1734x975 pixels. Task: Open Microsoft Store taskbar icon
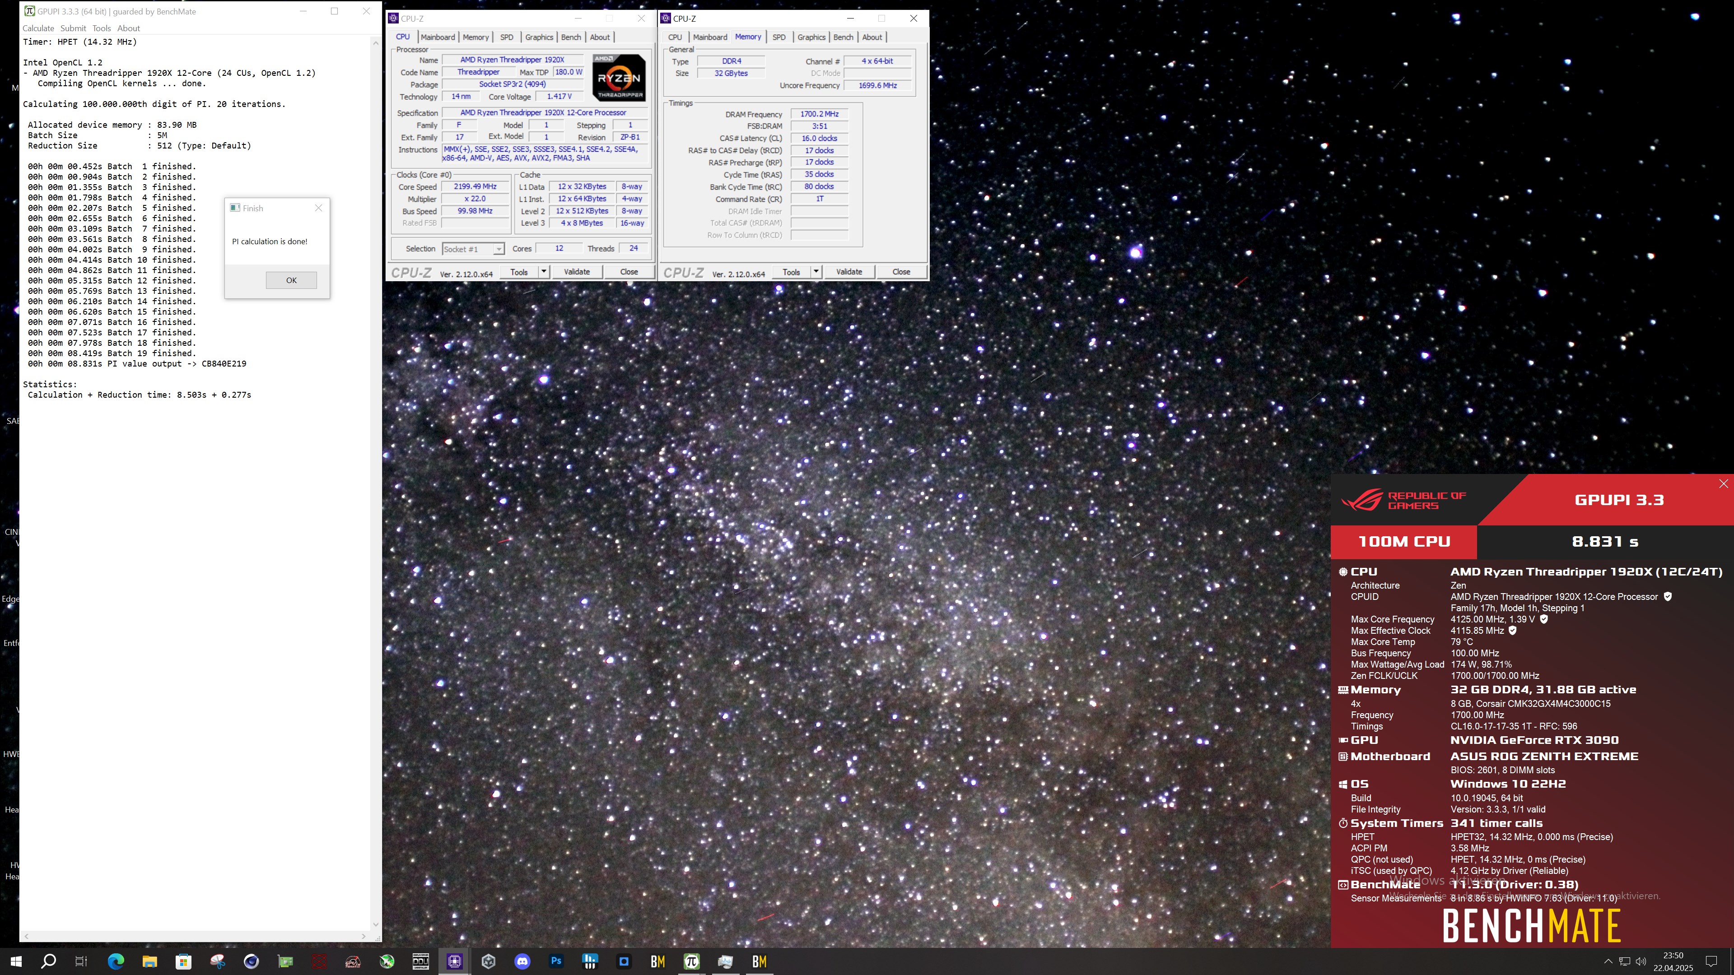click(x=184, y=961)
